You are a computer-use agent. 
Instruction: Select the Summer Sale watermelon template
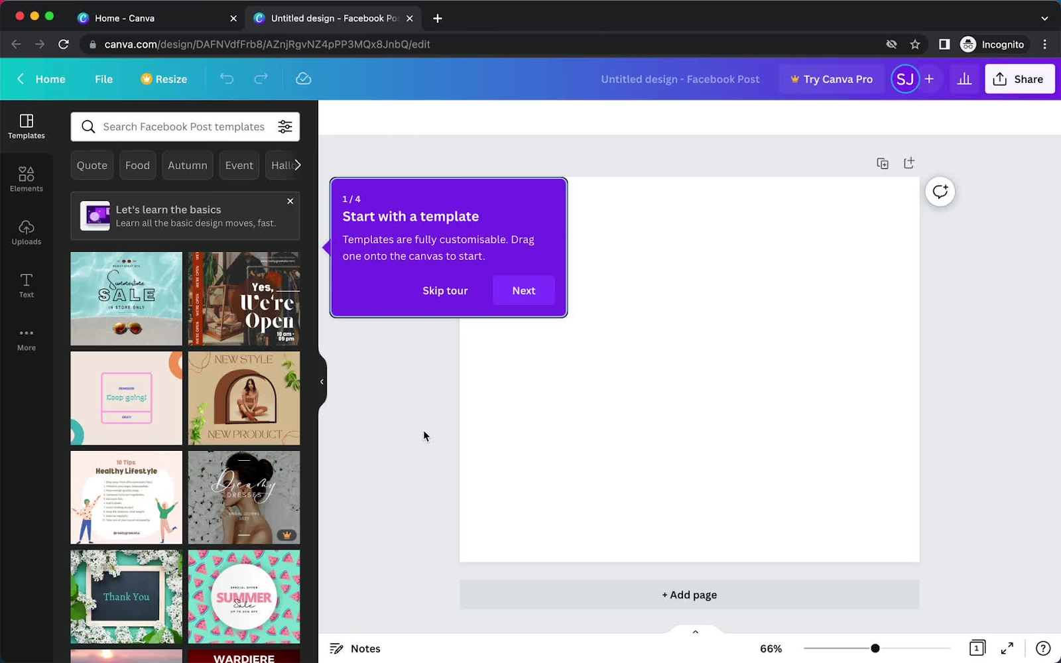(x=244, y=597)
